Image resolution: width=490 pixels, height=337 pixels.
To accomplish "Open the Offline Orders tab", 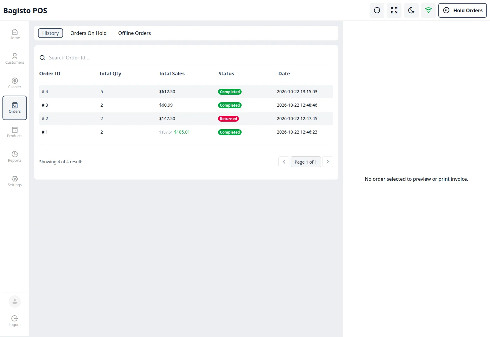I will pyautogui.click(x=134, y=33).
